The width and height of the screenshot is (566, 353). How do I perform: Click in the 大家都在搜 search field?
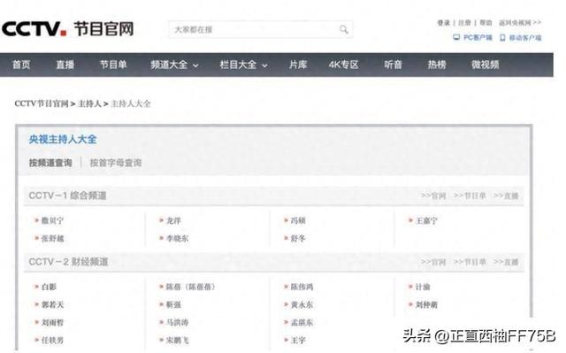pyautogui.click(x=255, y=29)
